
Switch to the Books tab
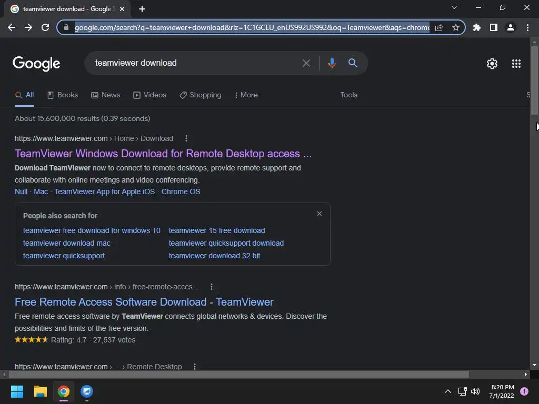[63, 95]
